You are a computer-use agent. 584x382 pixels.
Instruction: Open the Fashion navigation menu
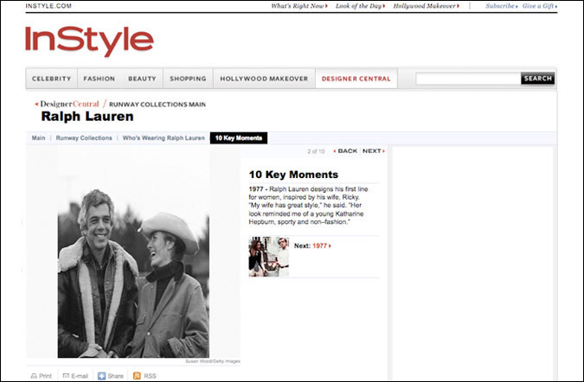tap(99, 79)
